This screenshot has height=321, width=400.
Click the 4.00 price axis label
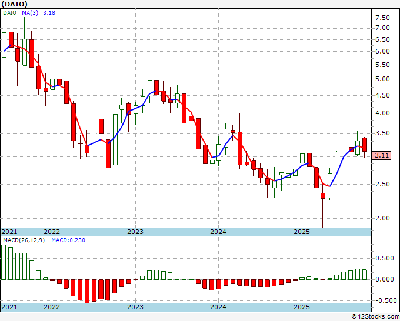coord(382,113)
